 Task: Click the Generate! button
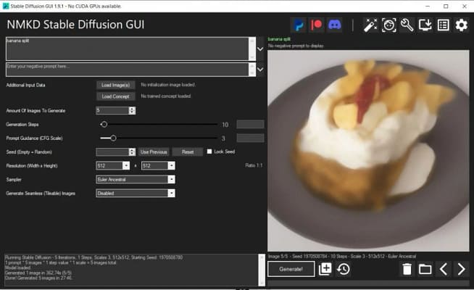[x=291, y=269]
